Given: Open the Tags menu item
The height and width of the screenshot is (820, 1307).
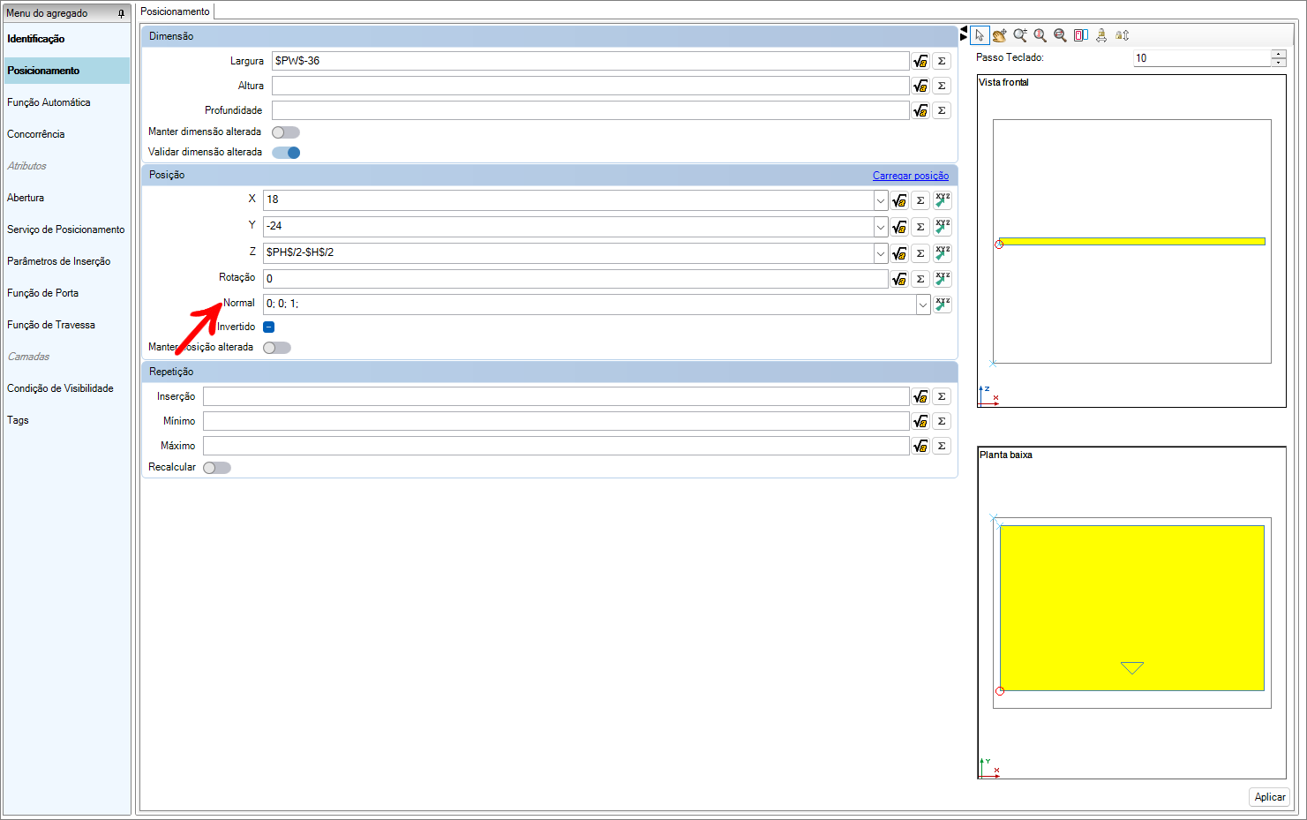Looking at the screenshot, I should tap(18, 420).
